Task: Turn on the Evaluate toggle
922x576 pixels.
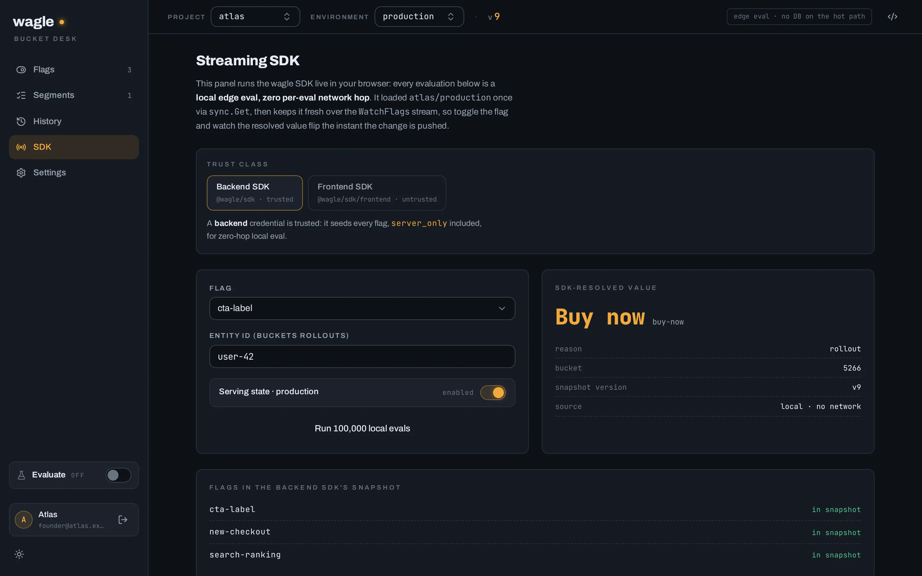Action: click(x=118, y=475)
